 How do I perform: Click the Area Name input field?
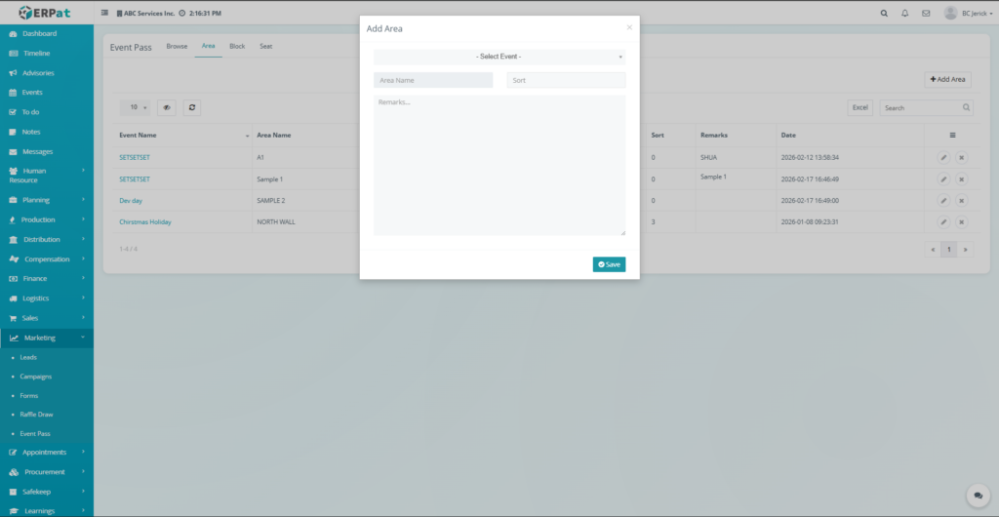pos(433,80)
